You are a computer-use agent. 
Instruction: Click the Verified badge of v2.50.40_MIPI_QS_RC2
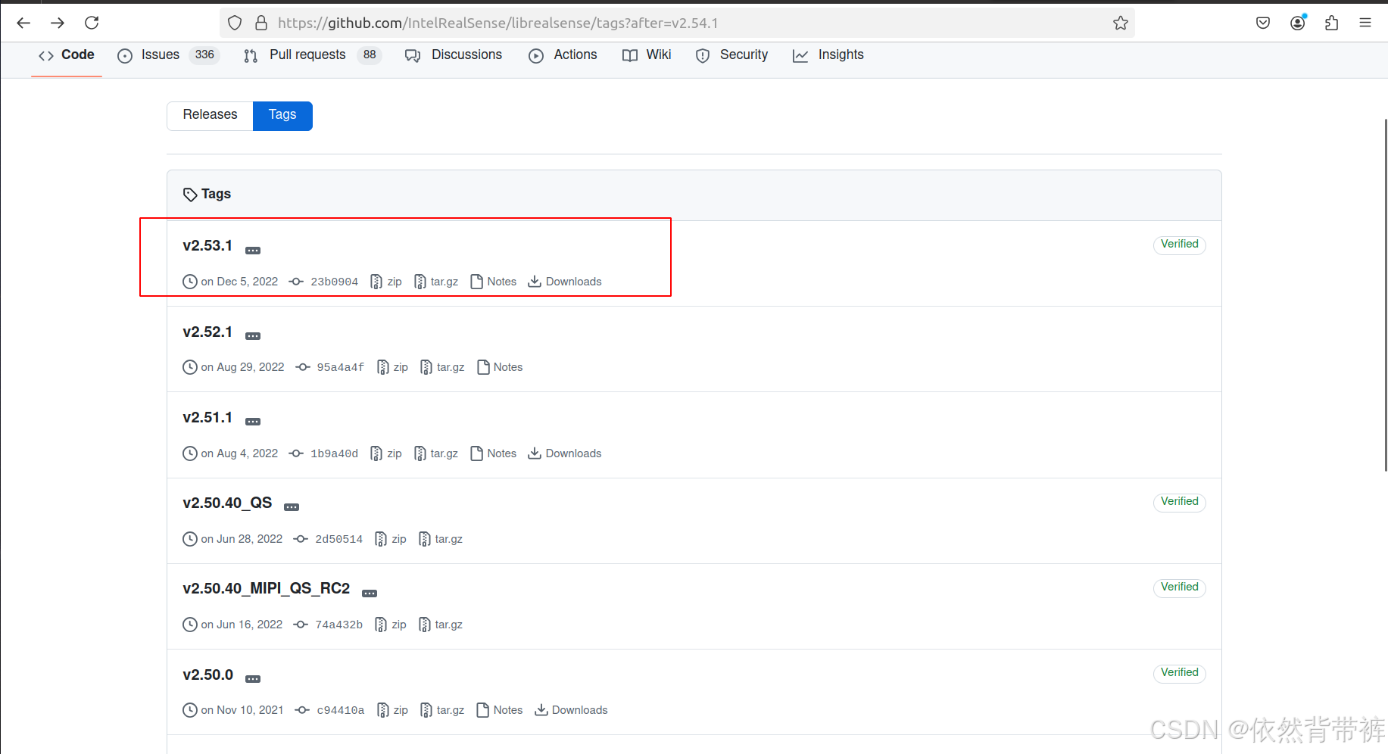pyautogui.click(x=1180, y=587)
